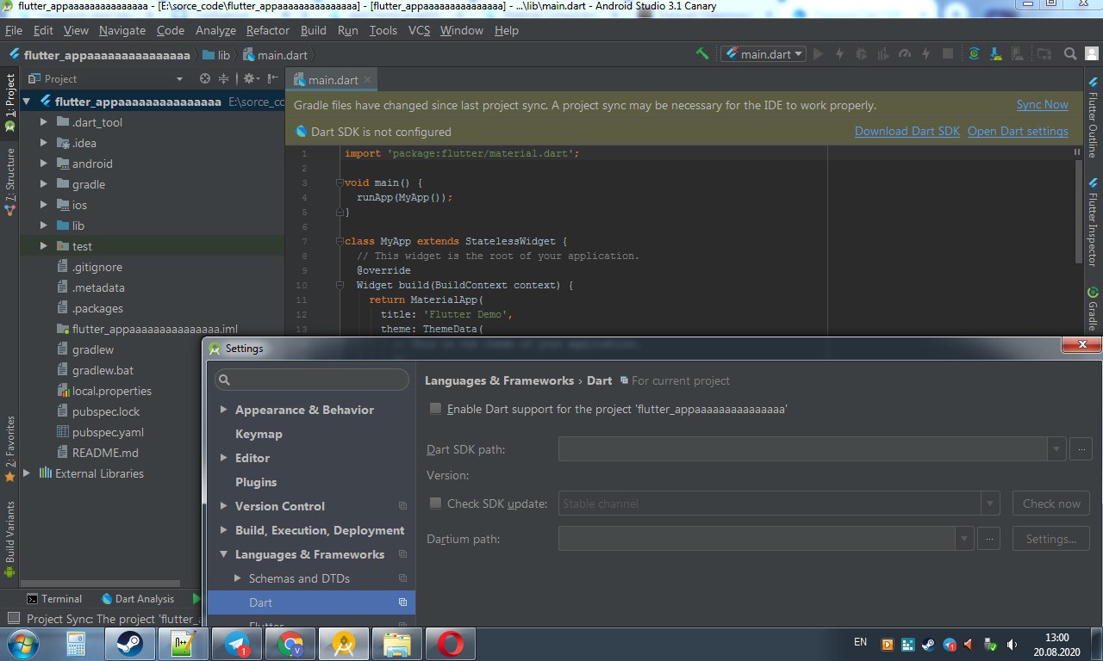This screenshot has height=661, width=1103.
Task: Toggle the Check SDK update checkbox
Action: 436,503
